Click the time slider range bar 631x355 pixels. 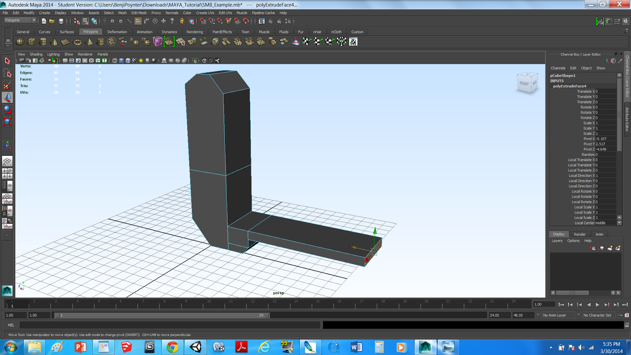(162, 315)
